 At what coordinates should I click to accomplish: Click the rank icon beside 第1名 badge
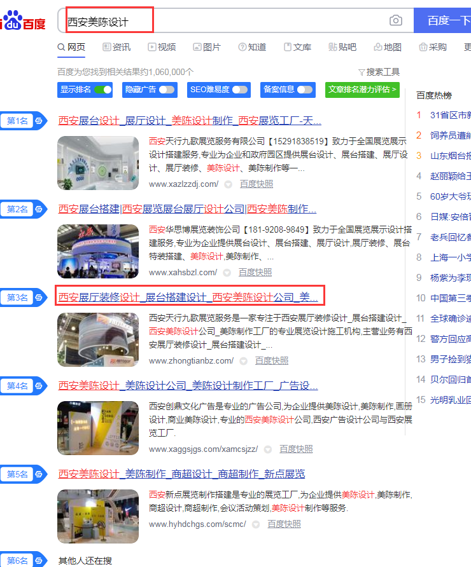point(39,121)
